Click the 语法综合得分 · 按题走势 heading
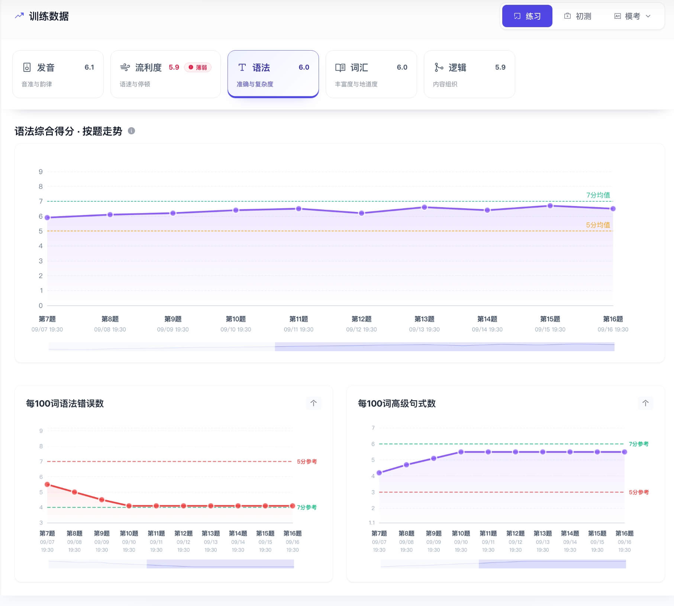Image resolution: width=674 pixels, height=606 pixels. click(68, 131)
